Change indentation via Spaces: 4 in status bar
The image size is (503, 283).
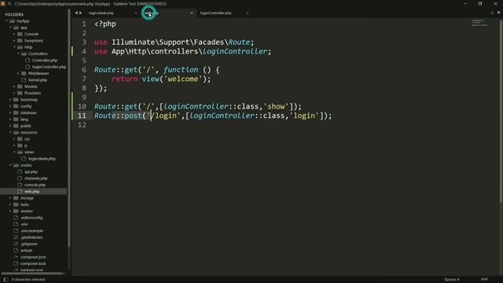452,280
